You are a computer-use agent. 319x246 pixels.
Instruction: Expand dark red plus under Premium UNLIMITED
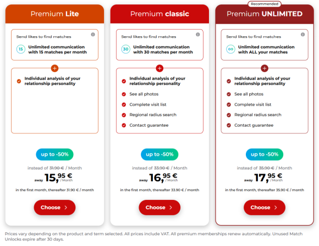click(265, 68)
